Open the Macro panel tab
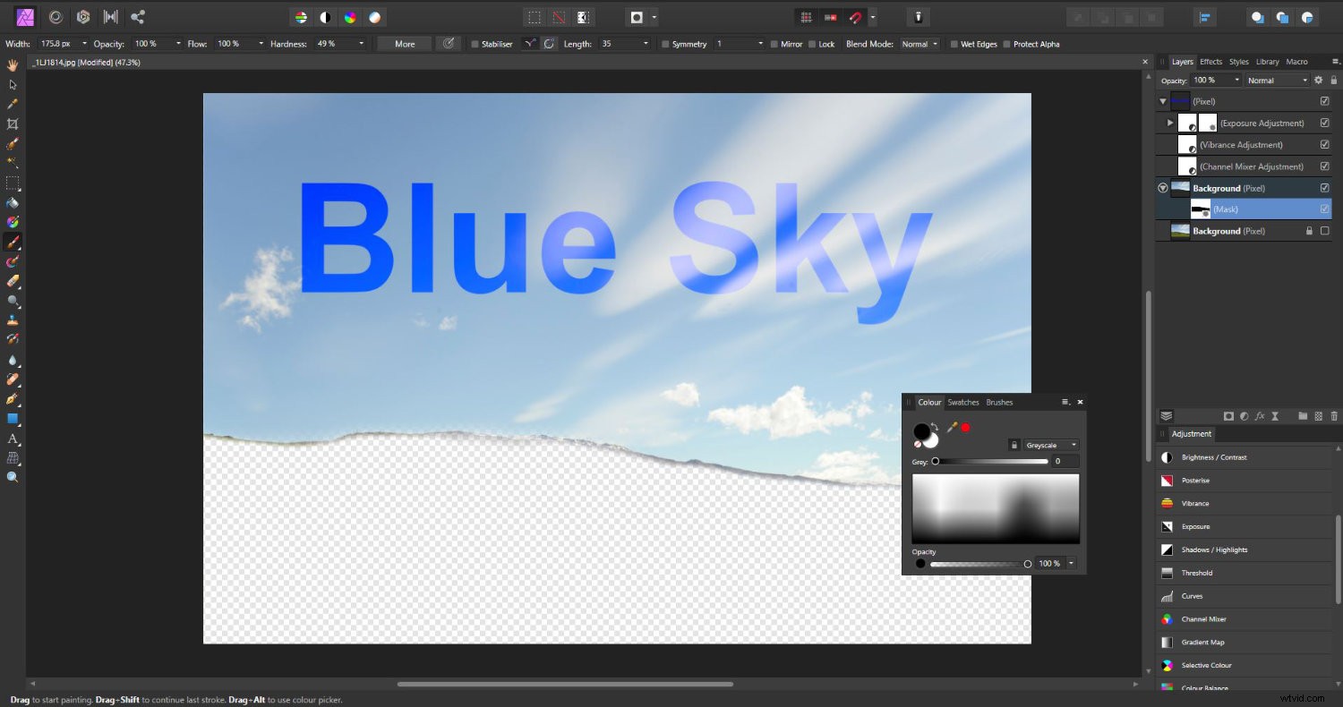 (x=1297, y=62)
